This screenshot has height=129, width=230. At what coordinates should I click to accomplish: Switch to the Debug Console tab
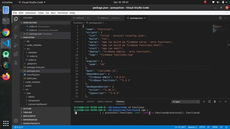point(105,102)
